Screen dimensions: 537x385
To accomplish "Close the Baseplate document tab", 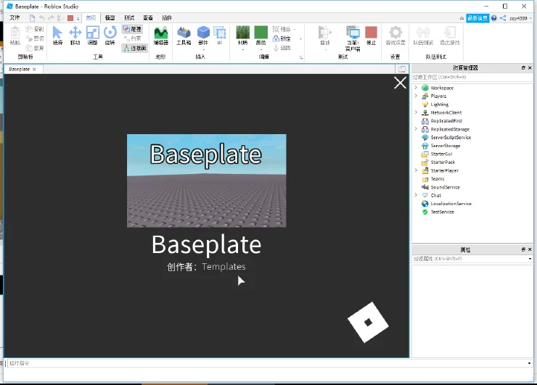I will 34,69.
